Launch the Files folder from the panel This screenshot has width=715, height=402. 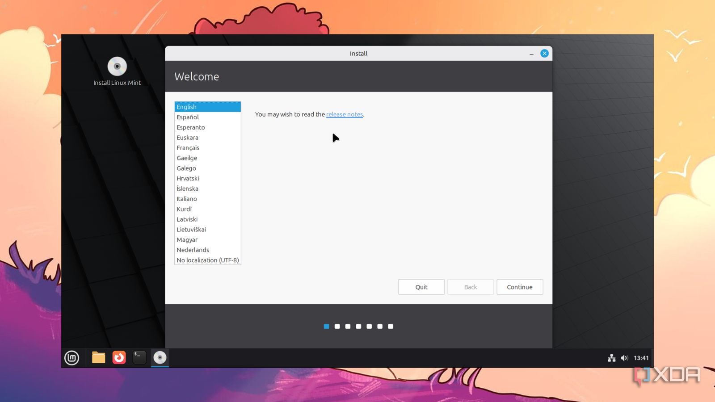(98, 357)
